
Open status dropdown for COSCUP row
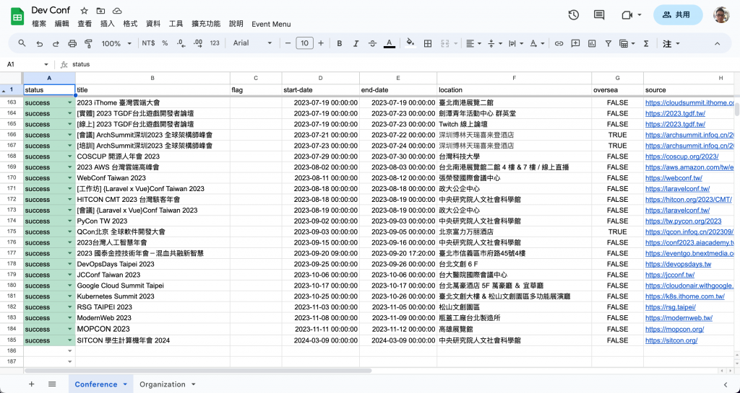[x=70, y=156]
